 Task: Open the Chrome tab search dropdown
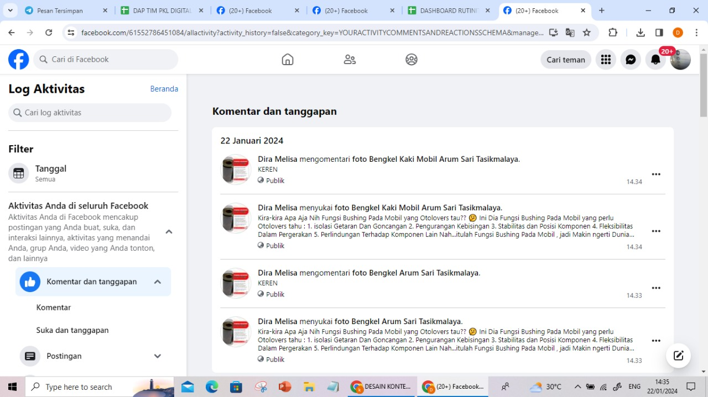(x=10, y=10)
